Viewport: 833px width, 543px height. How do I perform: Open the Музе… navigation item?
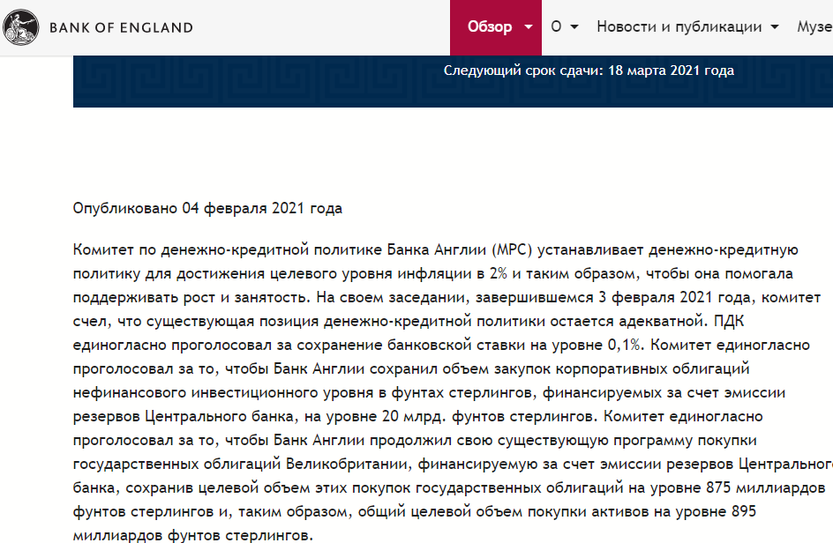pos(815,26)
